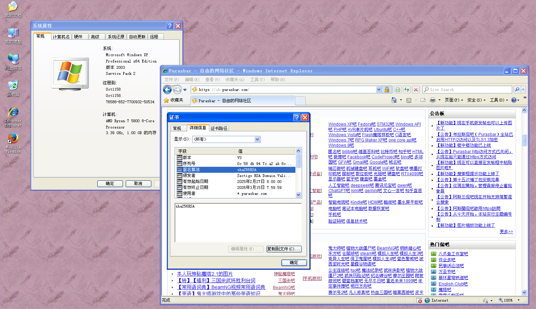The height and width of the screenshot is (309, 536).
Task: Click the Print icon in command bar
Action: tap(433, 100)
